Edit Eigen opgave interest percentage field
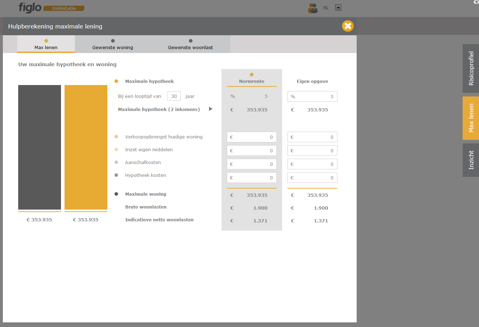This screenshot has width=479, height=327. coord(312,96)
